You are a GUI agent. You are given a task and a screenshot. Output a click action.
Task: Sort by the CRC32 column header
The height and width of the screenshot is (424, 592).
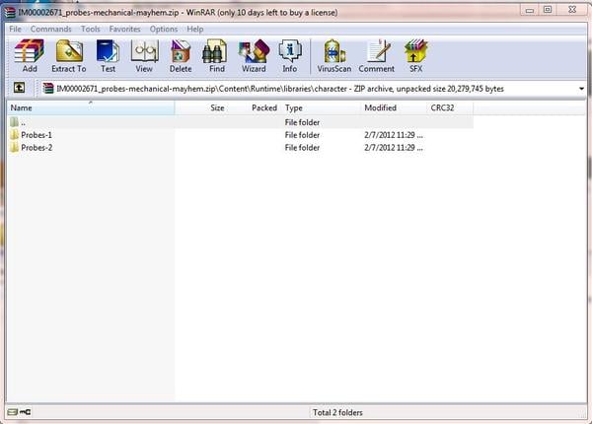pyautogui.click(x=450, y=107)
